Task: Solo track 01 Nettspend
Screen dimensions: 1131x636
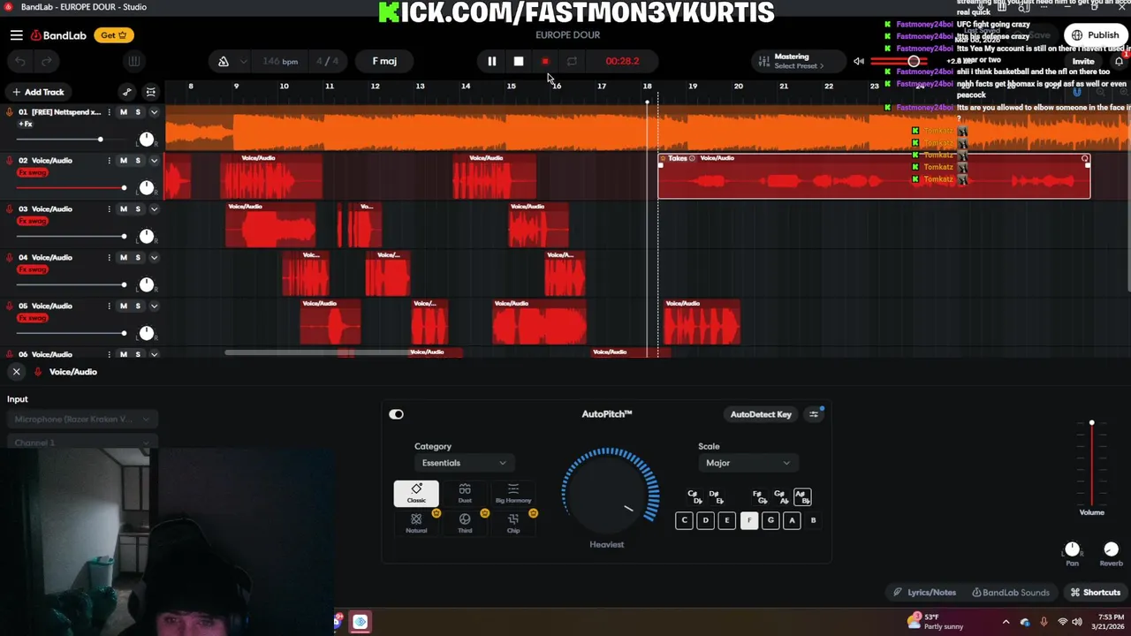Action: click(x=138, y=112)
